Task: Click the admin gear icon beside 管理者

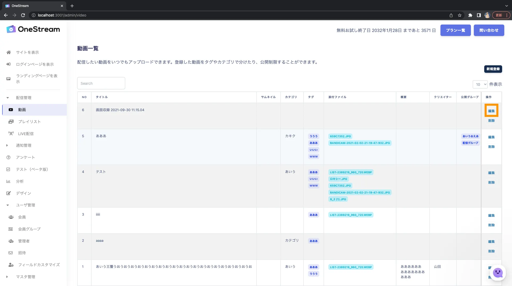Action: point(11,241)
